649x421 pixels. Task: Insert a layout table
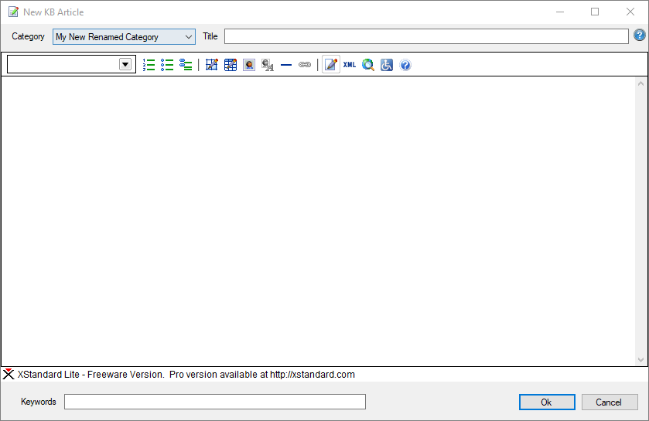212,65
